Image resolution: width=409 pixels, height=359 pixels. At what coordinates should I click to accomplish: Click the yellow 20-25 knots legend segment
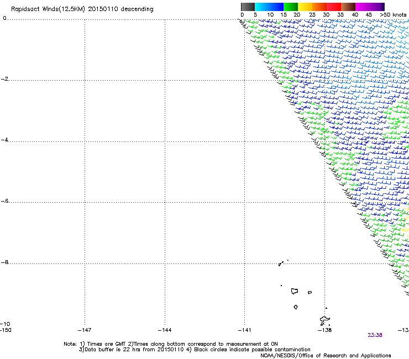coord(305,7)
